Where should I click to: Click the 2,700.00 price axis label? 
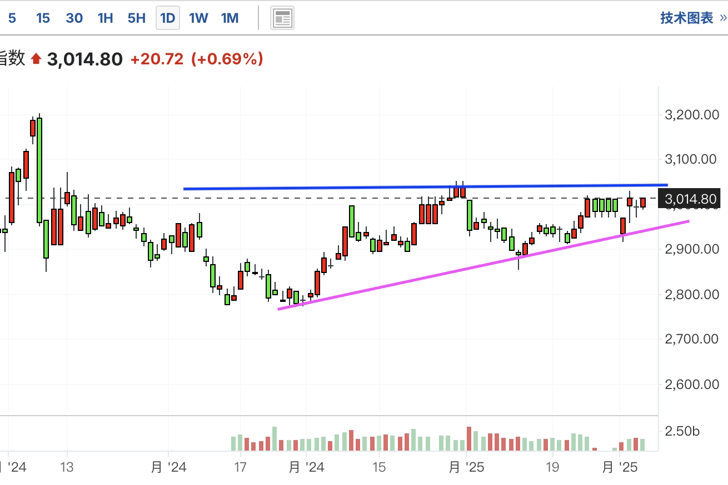[691, 339]
